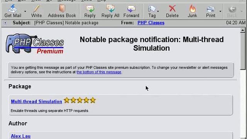This screenshot has height=139, width=247.
Task: Mark message as Junk
Action: (192, 11)
